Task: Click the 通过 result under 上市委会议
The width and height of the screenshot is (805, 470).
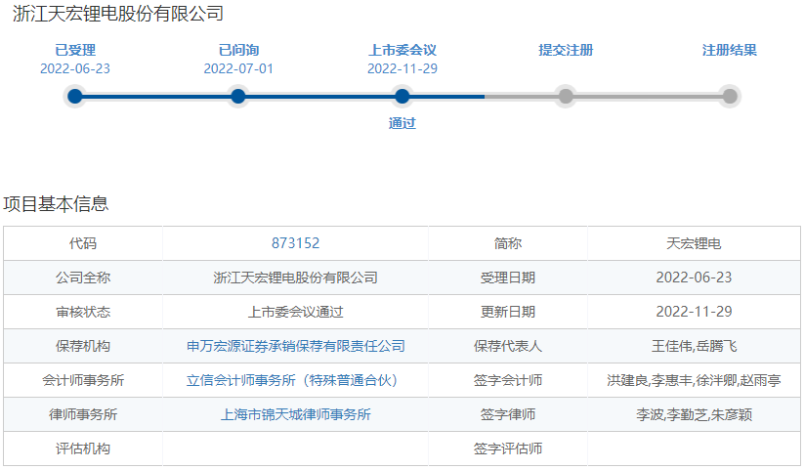Action: [x=402, y=123]
